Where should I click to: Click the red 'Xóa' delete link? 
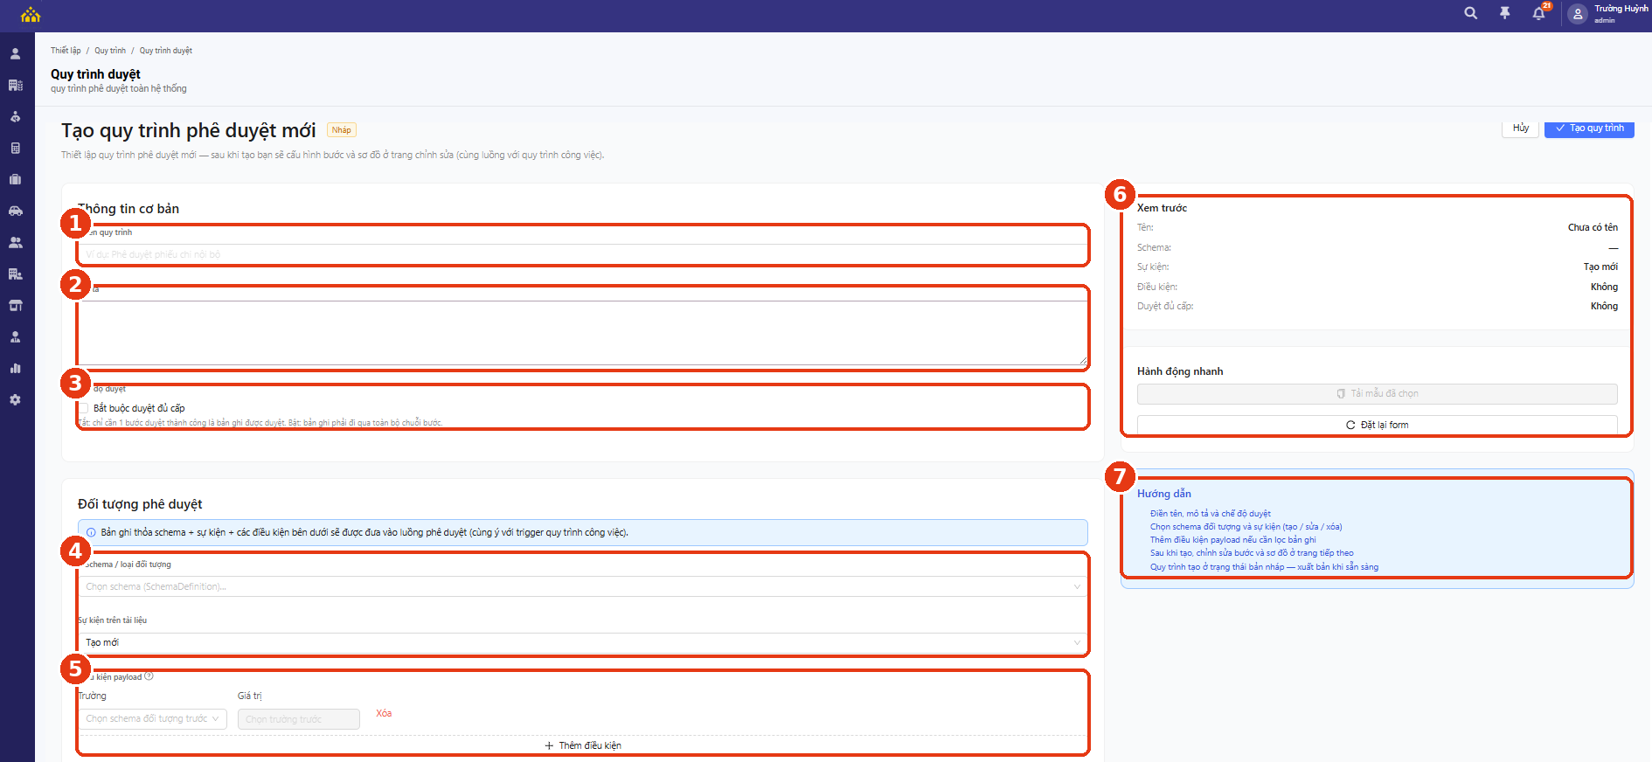click(384, 714)
